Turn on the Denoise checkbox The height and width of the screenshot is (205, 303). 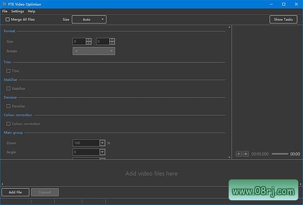tap(9, 106)
